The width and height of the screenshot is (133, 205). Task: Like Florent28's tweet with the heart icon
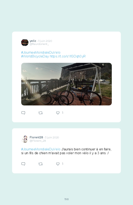[58, 164]
